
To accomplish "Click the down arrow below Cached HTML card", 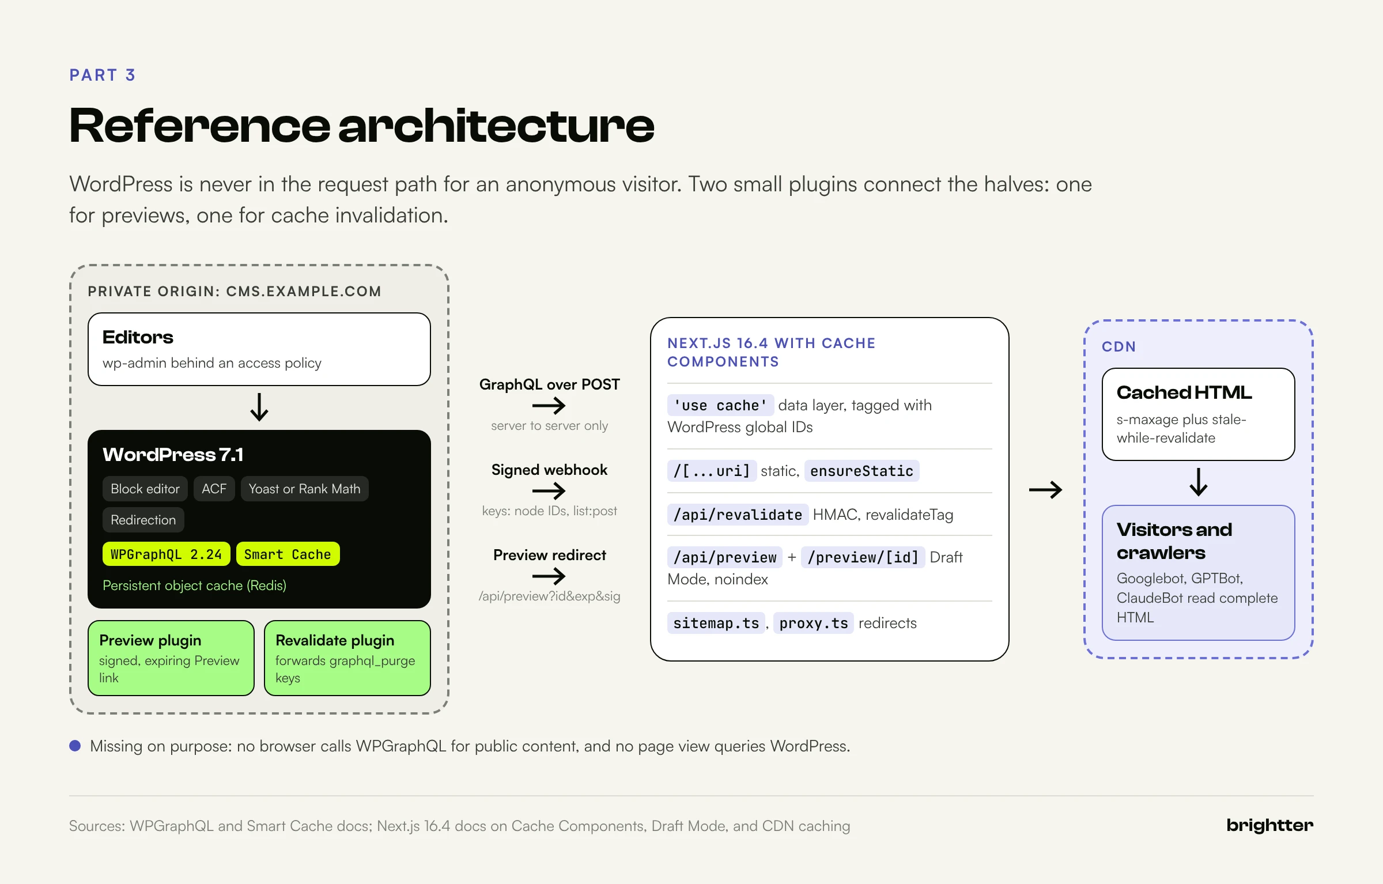I will click(x=1199, y=482).
